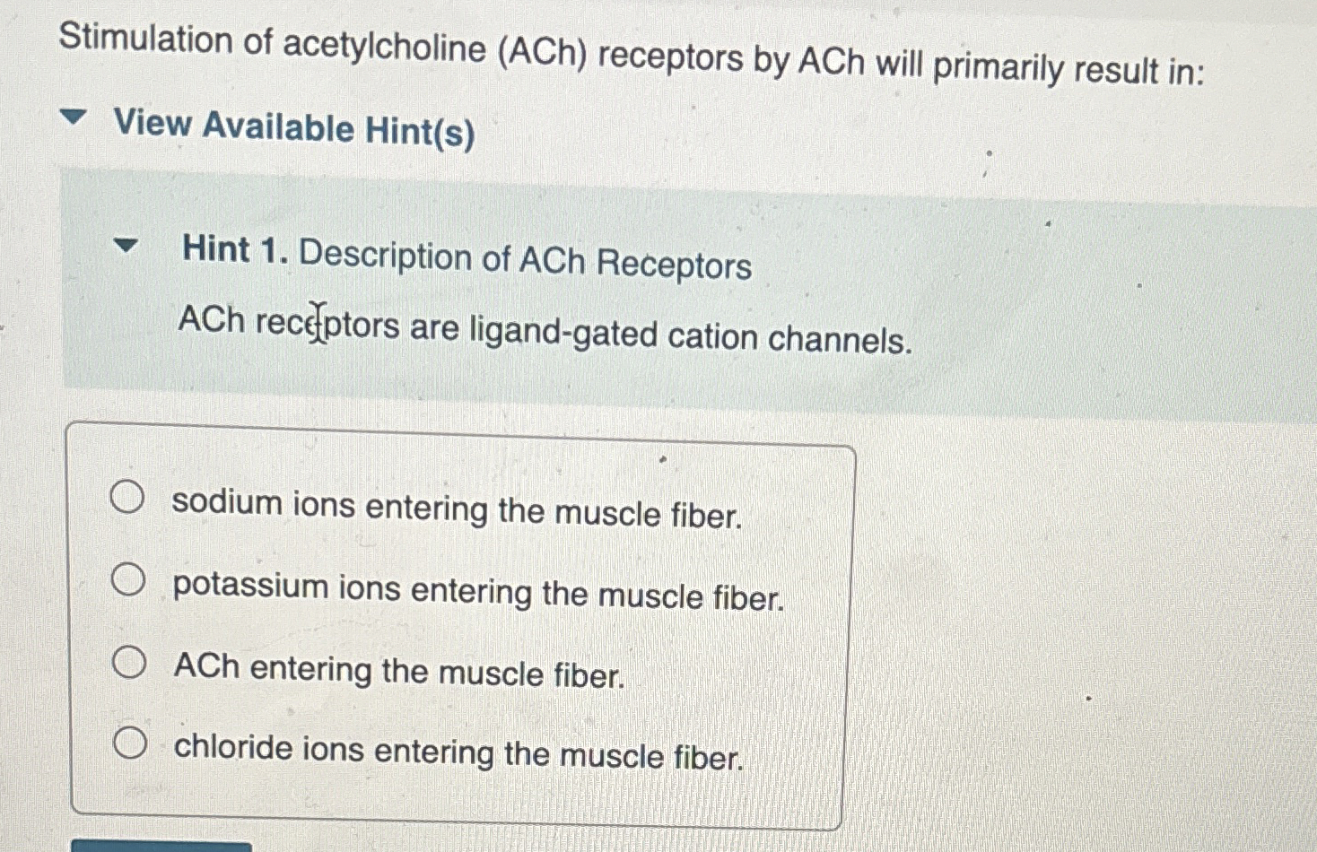The height and width of the screenshot is (852, 1317).
Task: Click the blue button below the answer box
Action: tap(161, 846)
